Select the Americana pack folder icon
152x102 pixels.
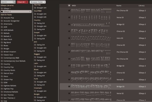2,24
